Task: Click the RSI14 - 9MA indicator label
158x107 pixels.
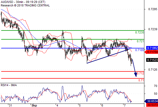Action: (x=9, y=85)
